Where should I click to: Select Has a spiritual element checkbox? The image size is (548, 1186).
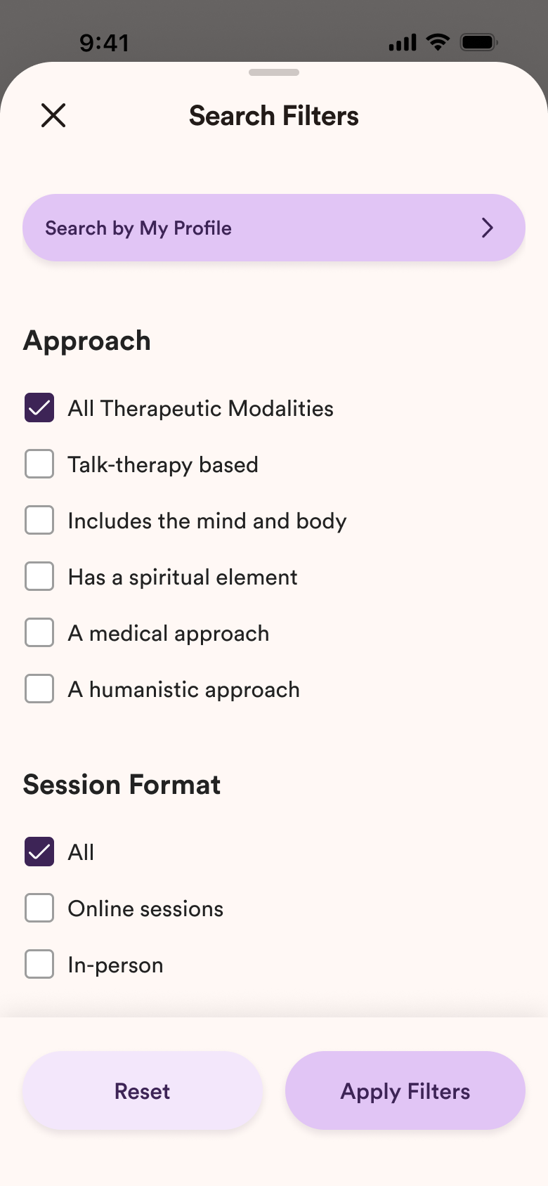point(39,576)
